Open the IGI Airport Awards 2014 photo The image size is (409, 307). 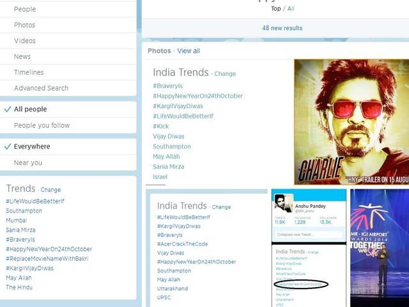380,248
